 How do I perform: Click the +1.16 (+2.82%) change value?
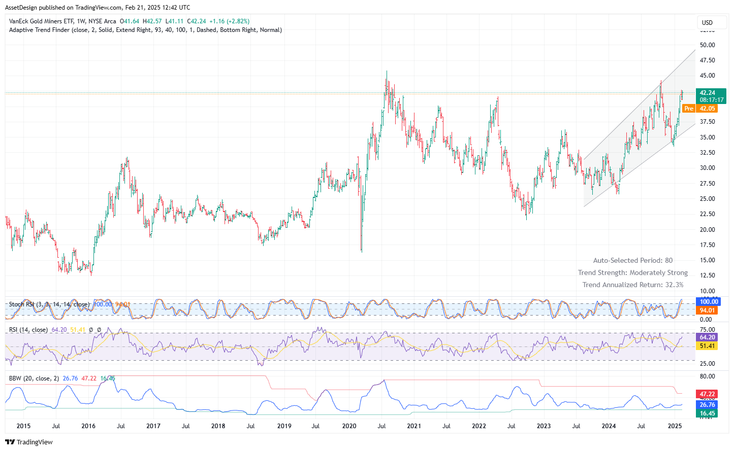tap(229, 21)
